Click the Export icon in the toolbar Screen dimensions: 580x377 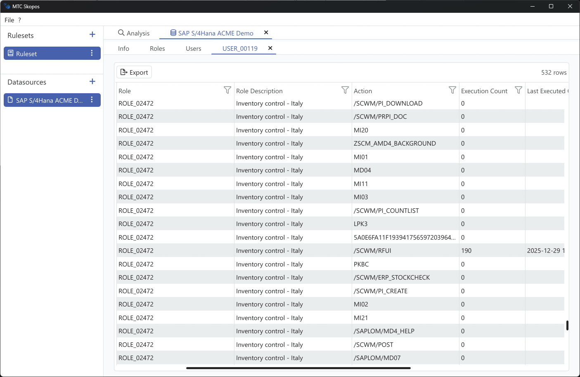(x=124, y=72)
